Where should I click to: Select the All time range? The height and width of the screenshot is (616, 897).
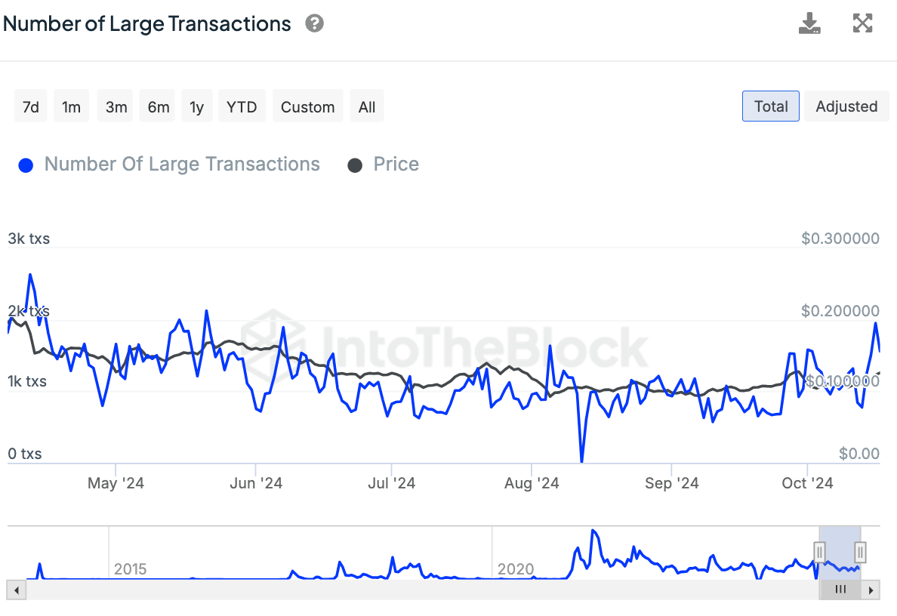click(366, 106)
